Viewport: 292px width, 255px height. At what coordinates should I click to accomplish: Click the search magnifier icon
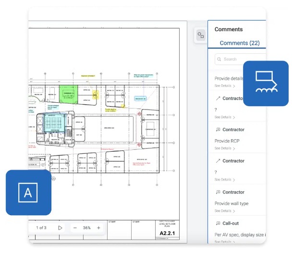(x=219, y=59)
